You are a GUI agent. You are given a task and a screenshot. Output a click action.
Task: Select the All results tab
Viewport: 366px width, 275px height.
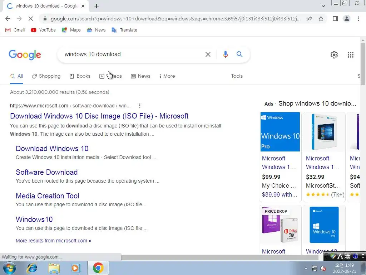tap(16, 76)
